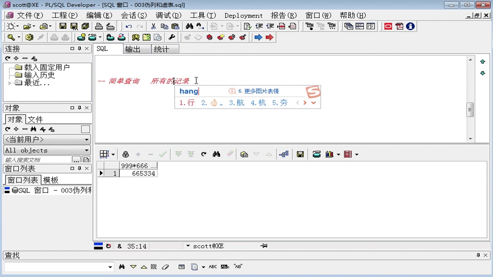Expand the 最近... tree node
This screenshot has height=277, width=493.
[x=10, y=83]
